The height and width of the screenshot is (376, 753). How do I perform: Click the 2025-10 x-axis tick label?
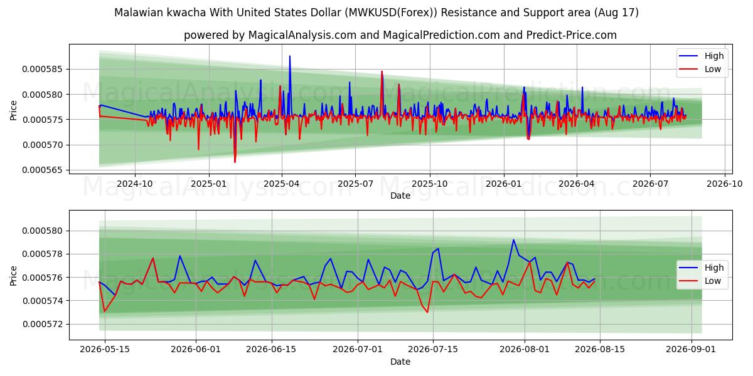(x=430, y=184)
